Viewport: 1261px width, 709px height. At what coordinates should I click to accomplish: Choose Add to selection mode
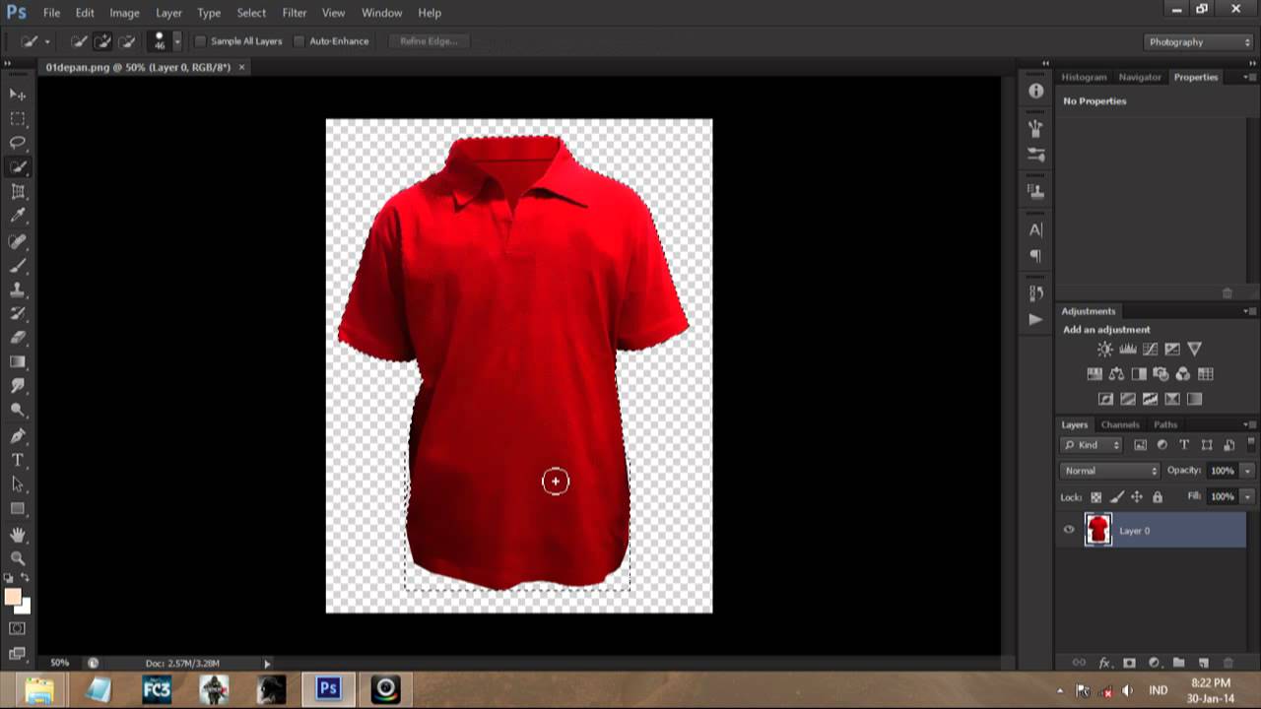(x=102, y=41)
